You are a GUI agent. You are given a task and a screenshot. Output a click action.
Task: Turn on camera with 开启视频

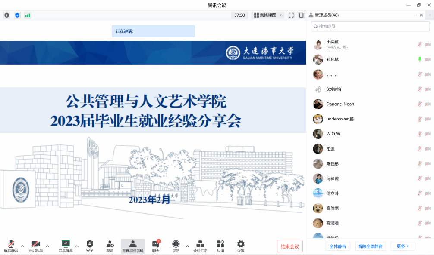[x=36, y=244]
